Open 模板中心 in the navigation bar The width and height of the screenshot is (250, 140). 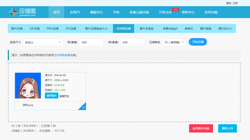pyautogui.click(x=97, y=12)
